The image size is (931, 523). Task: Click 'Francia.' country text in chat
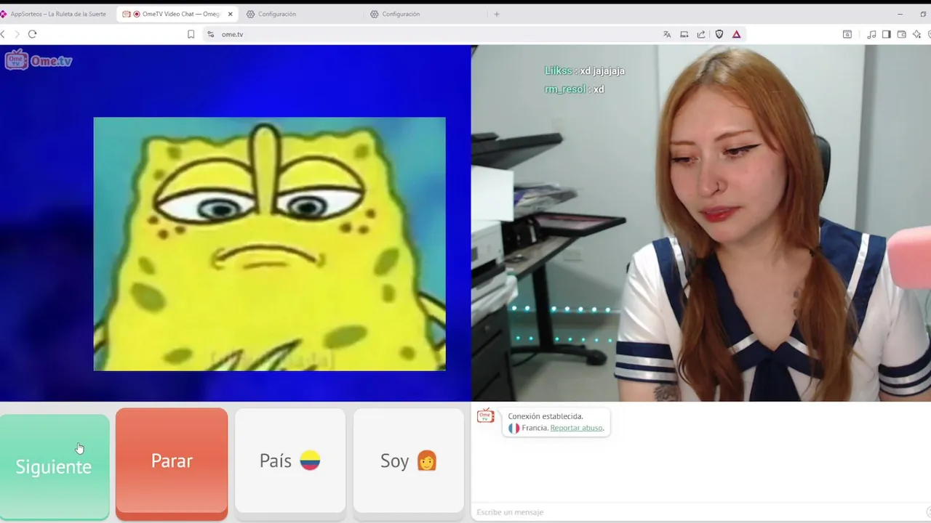tap(535, 428)
